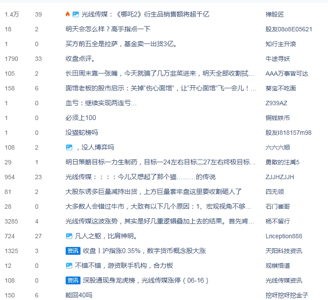Visit author 股友08o8E05621's profile

pos(289,29)
